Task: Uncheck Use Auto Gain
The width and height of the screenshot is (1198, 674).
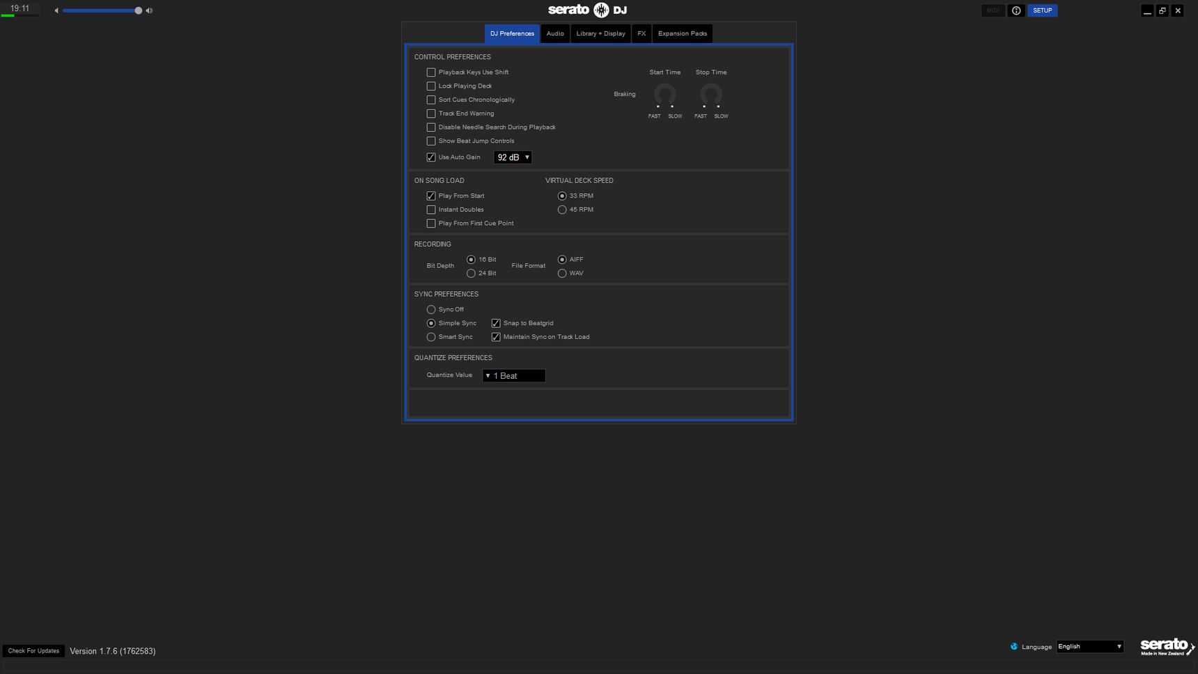Action: [x=431, y=157]
